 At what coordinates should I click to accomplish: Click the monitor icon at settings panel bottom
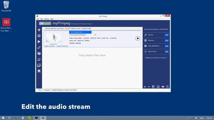tap(158, 87)
